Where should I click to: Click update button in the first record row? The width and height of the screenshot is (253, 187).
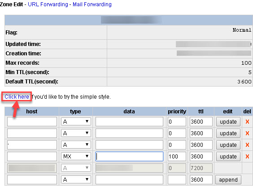coord(228,122)
